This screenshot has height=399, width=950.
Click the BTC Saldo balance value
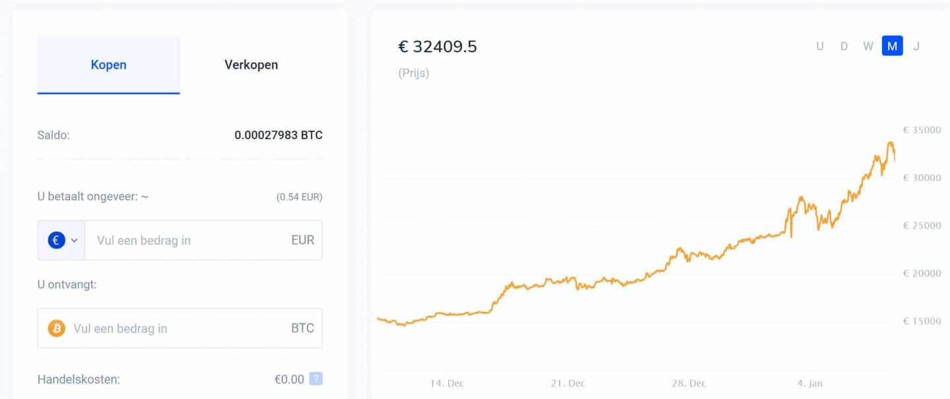pos(278,135)
